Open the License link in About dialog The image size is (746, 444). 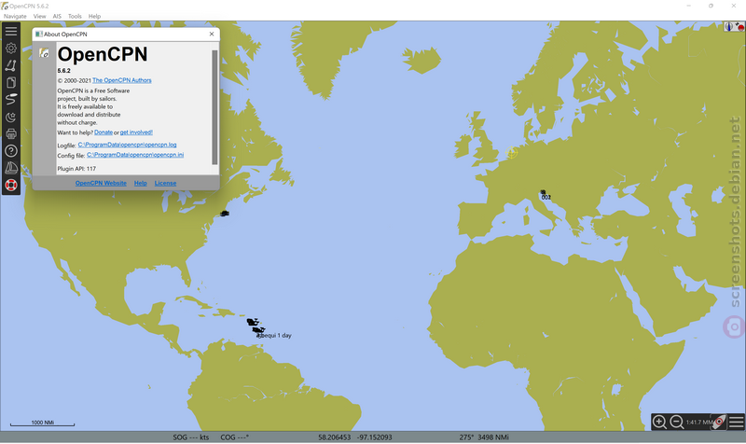(x=165, y=183)
